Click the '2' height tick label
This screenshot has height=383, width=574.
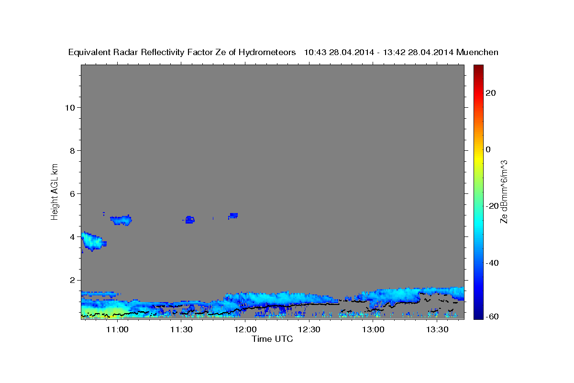73,280
